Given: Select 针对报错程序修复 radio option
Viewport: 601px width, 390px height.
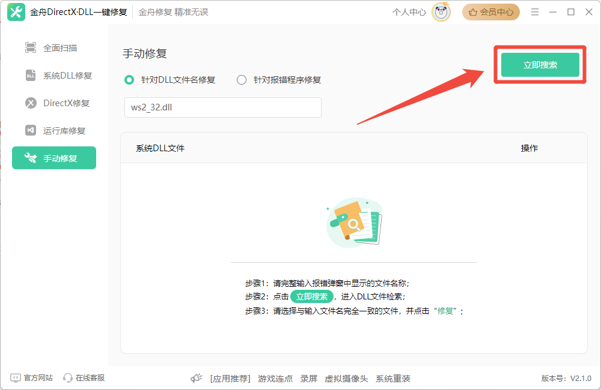Looking at the screenshot, I should tap(279, 80).
